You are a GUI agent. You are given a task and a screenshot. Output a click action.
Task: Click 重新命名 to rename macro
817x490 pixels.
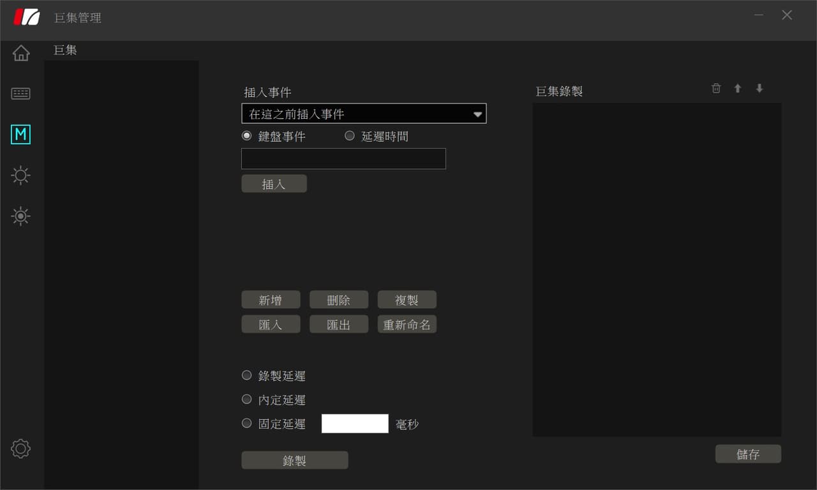tap(407, 324)
